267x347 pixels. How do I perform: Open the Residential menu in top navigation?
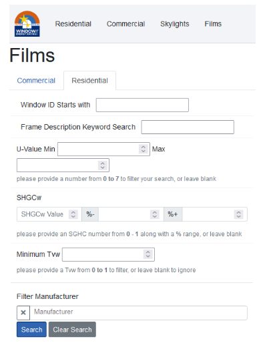[x=73, y=24]
